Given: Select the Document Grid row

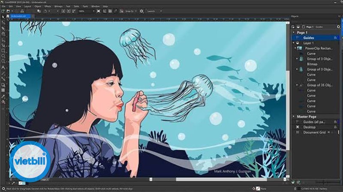Looking at the screenshot, I should (x=316, y=132).
